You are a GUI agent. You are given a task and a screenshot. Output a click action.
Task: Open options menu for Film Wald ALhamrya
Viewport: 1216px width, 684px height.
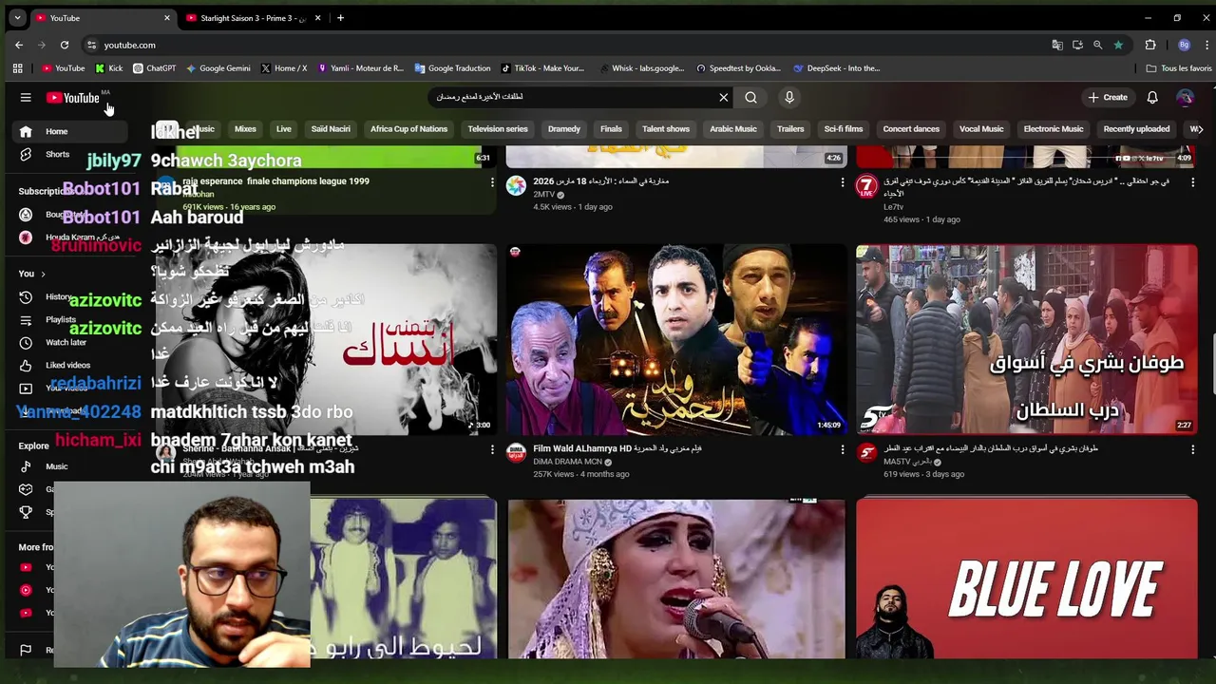842,448
